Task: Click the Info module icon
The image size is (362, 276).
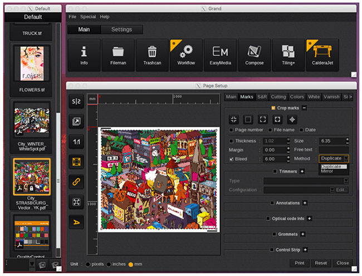Action: (84, 55)
